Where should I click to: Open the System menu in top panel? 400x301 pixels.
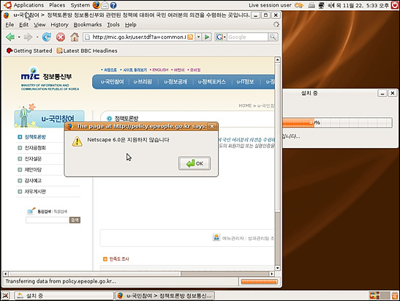80,5
